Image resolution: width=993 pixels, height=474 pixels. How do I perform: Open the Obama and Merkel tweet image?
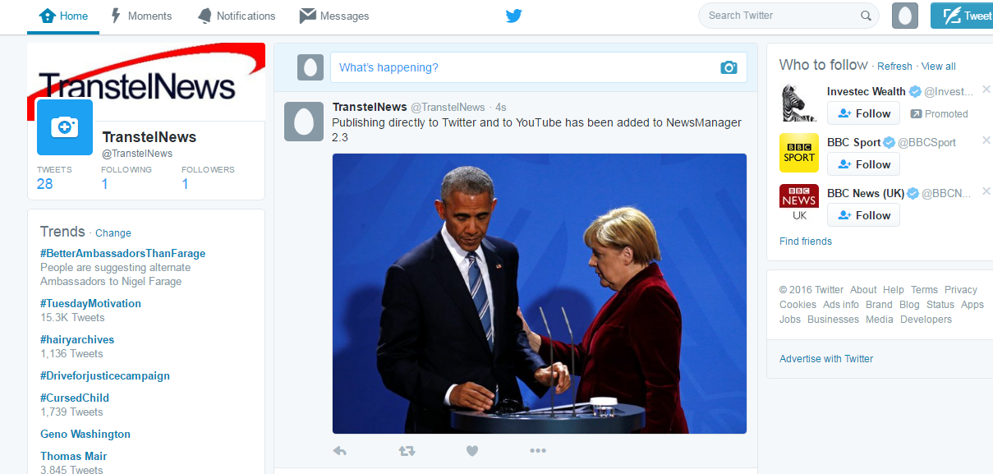pyautogui.click(x=540, y=293)
